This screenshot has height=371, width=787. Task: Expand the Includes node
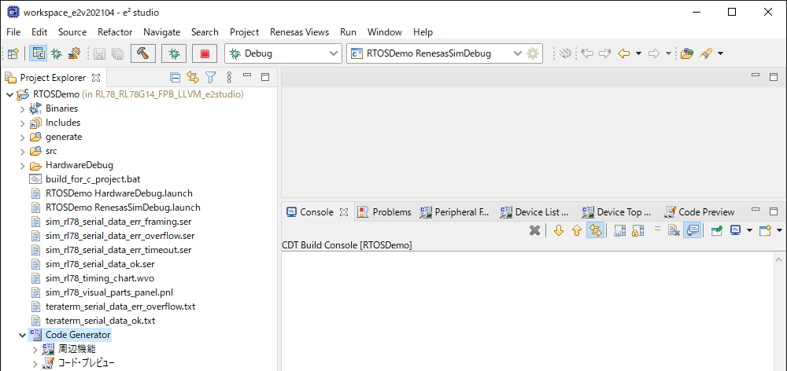[22, 123]
